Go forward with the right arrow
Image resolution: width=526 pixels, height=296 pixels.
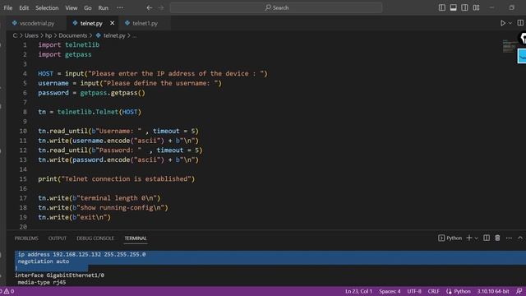pyautogui.click(x=161, y=7)
